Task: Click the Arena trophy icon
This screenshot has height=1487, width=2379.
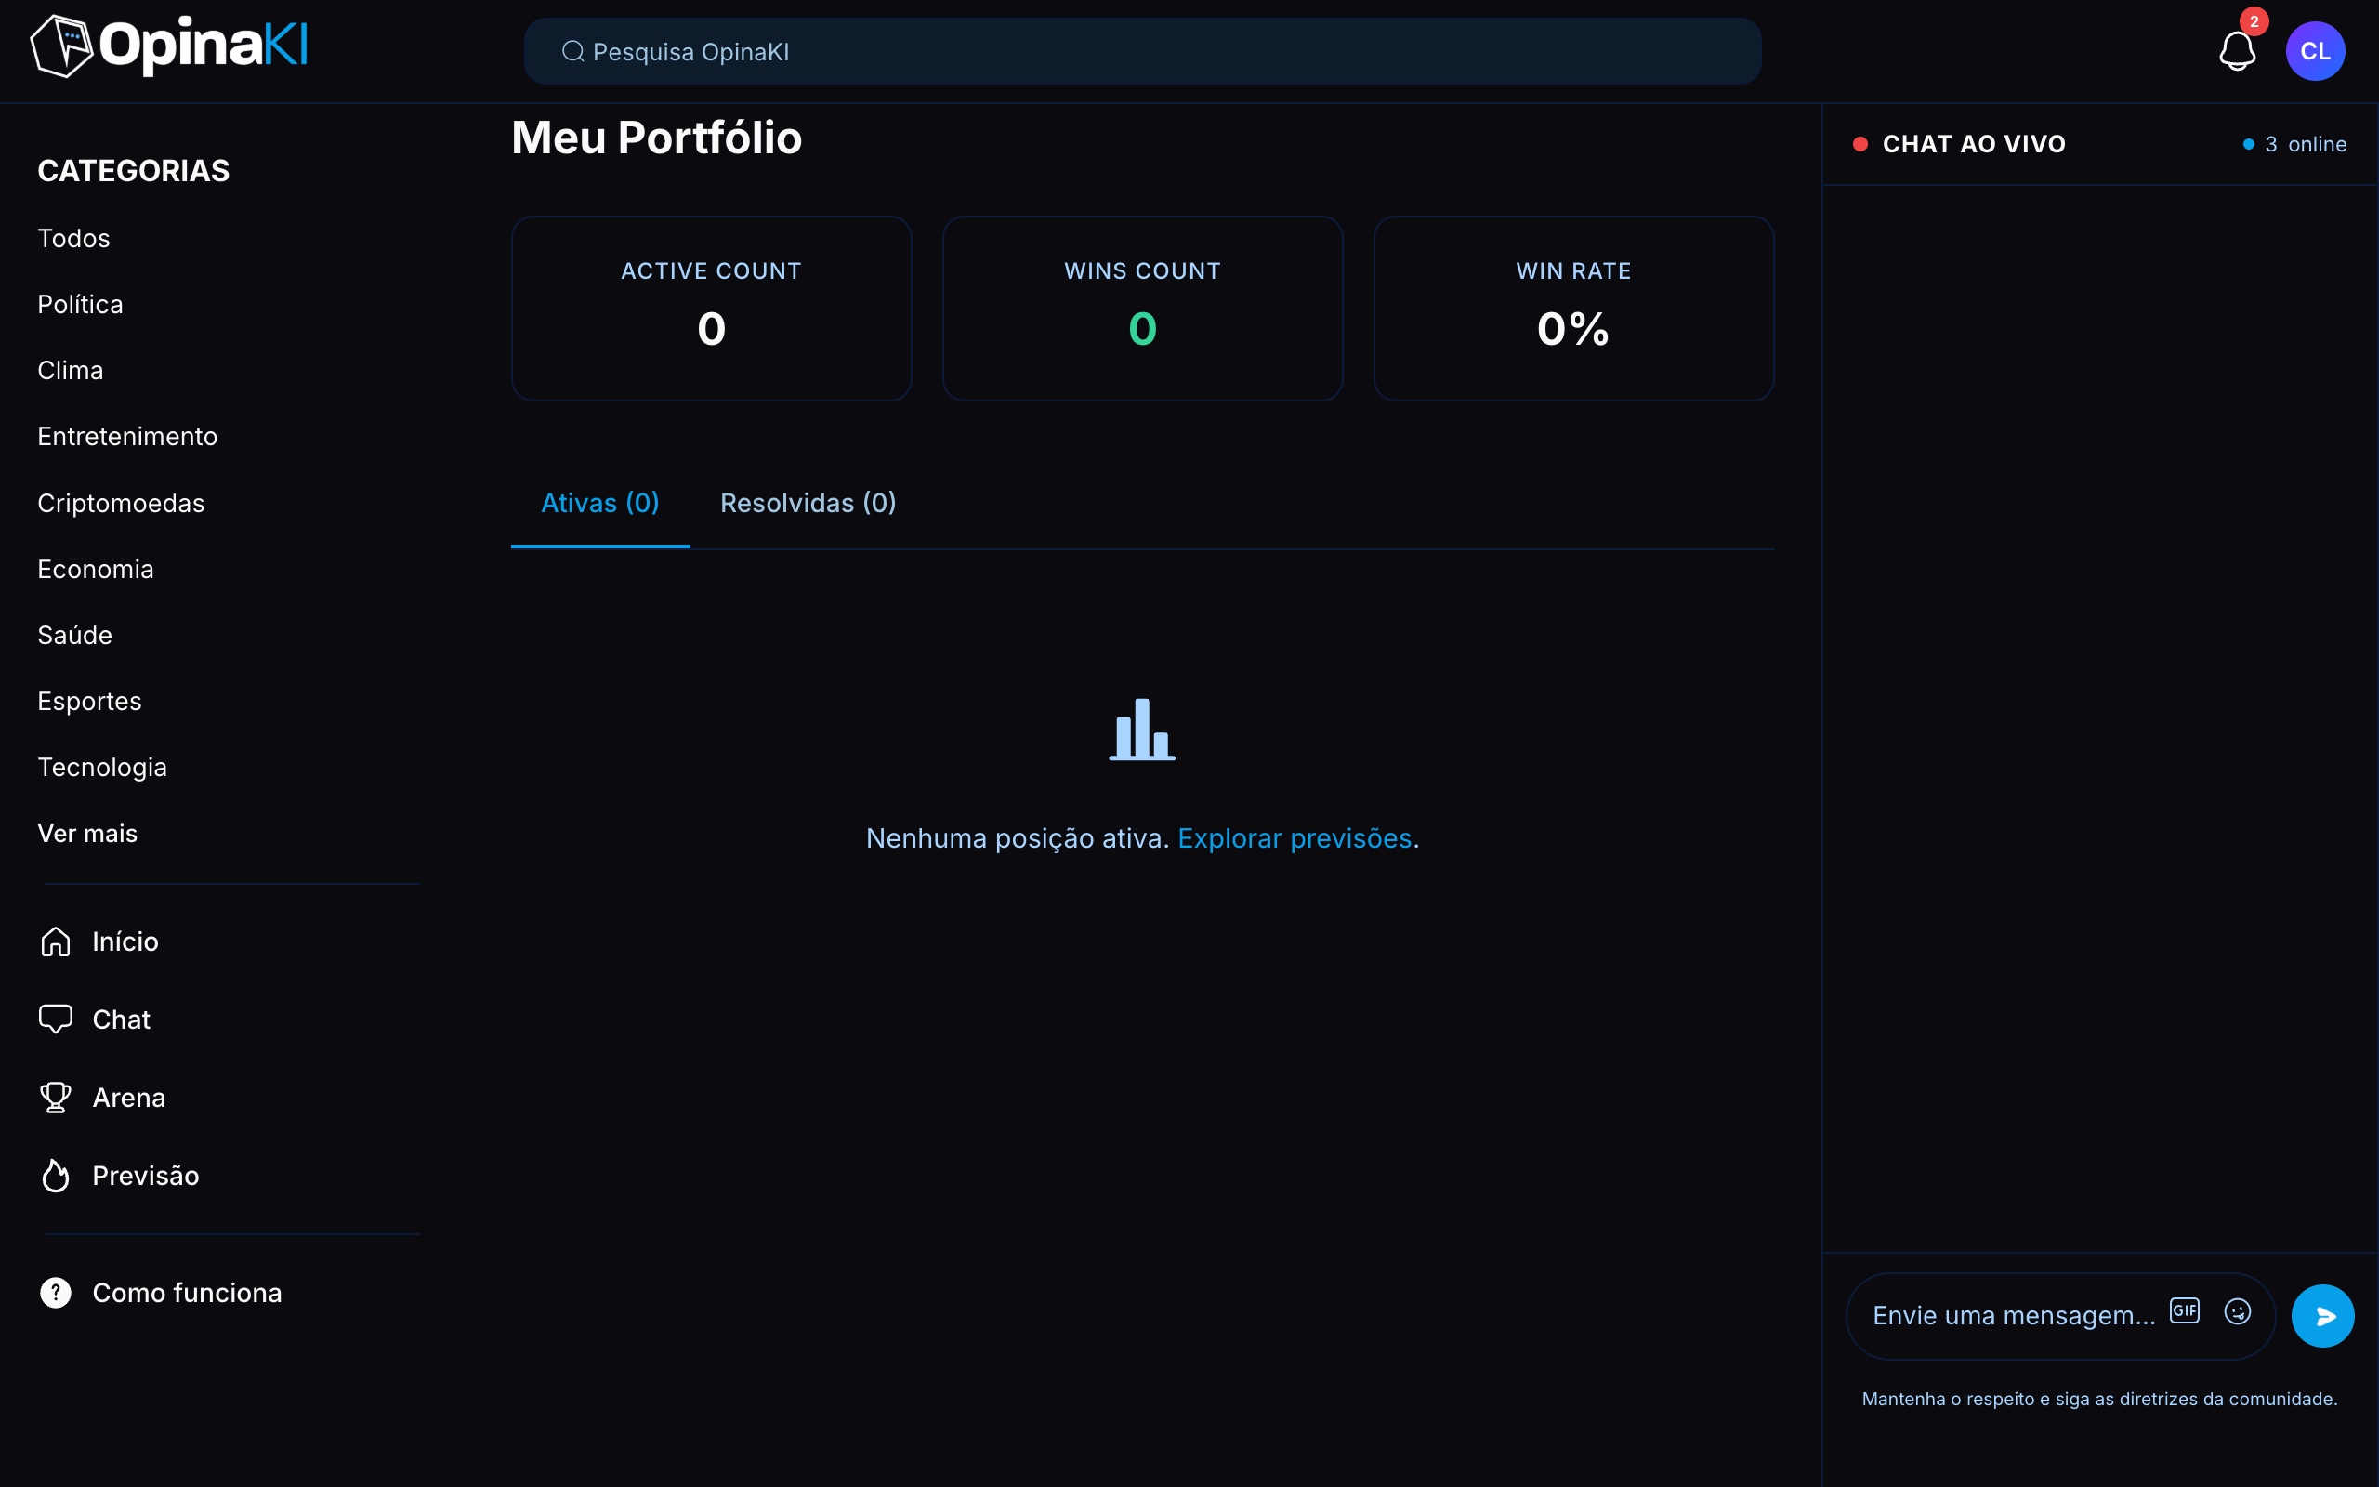Action: 56,1098
